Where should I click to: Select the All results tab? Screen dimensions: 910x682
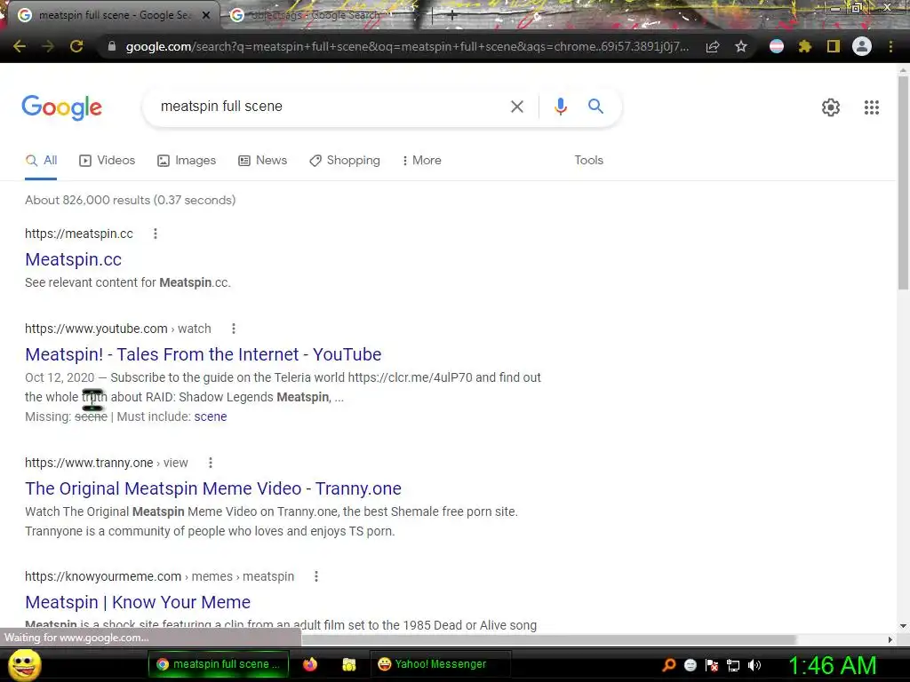[41, 161]
